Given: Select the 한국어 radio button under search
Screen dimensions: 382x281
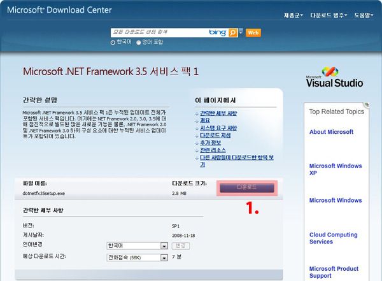Looking at the screenshot, I should [113, 43].
